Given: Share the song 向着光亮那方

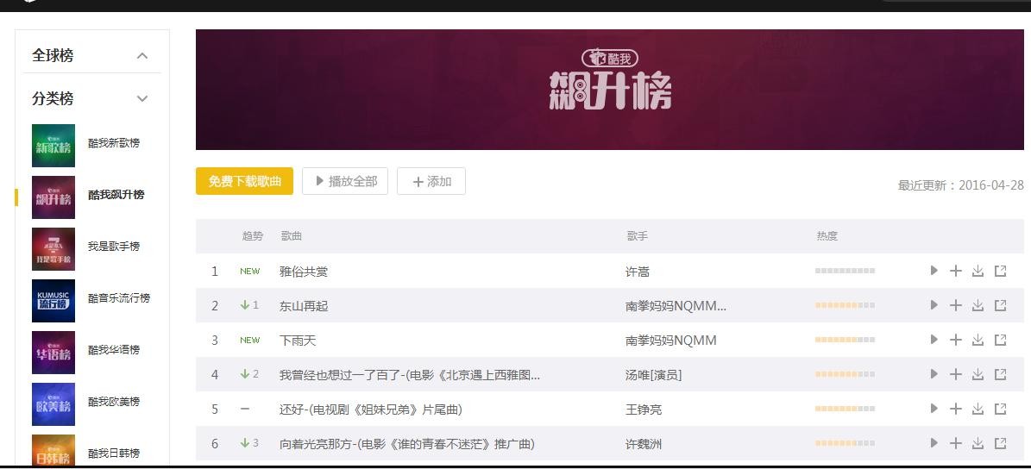Looking at the screenshot, I should point(1000,443).
